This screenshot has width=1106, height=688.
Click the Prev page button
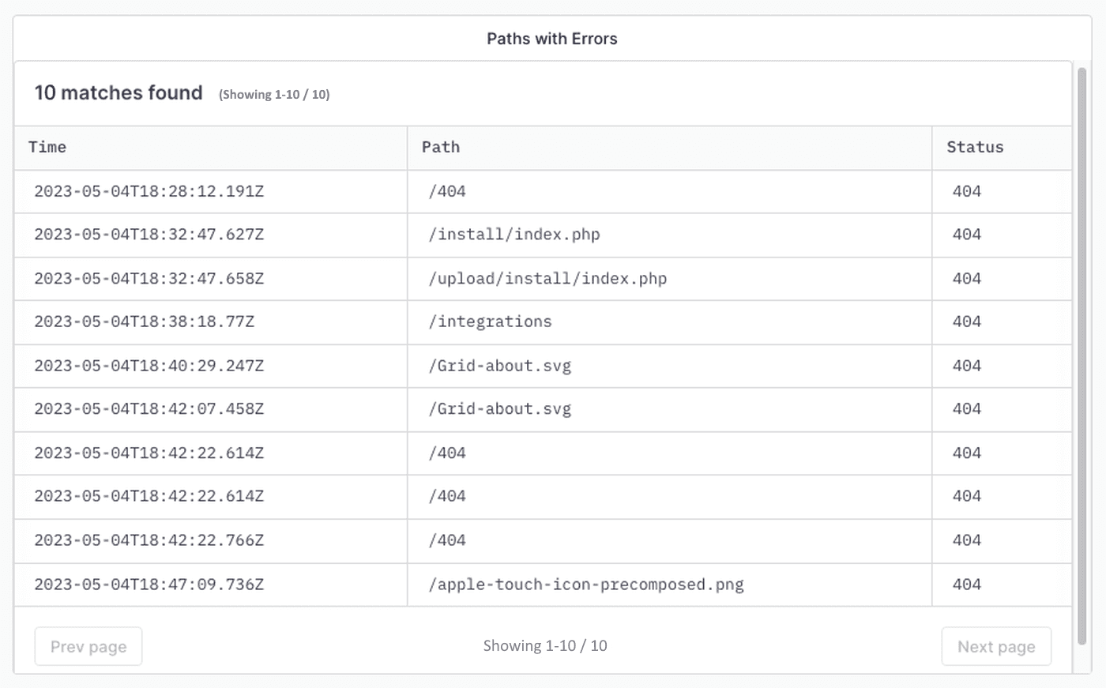88,645
